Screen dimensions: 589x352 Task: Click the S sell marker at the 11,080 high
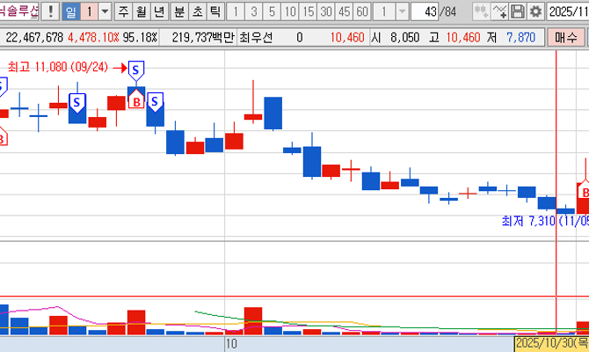click(136, 70)
